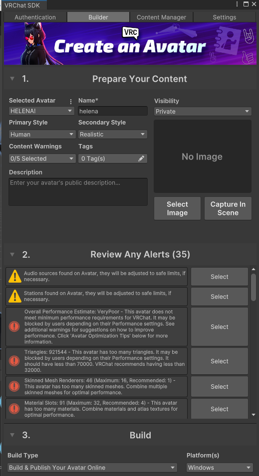Image resolution: width=259 pixels, height=476 pixels.
Task: Click the Skinned Mesh Renderers: 46 alert text
Action: (x=100, y=386)
